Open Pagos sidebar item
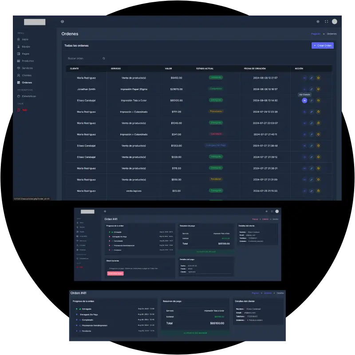 (25, 54)
